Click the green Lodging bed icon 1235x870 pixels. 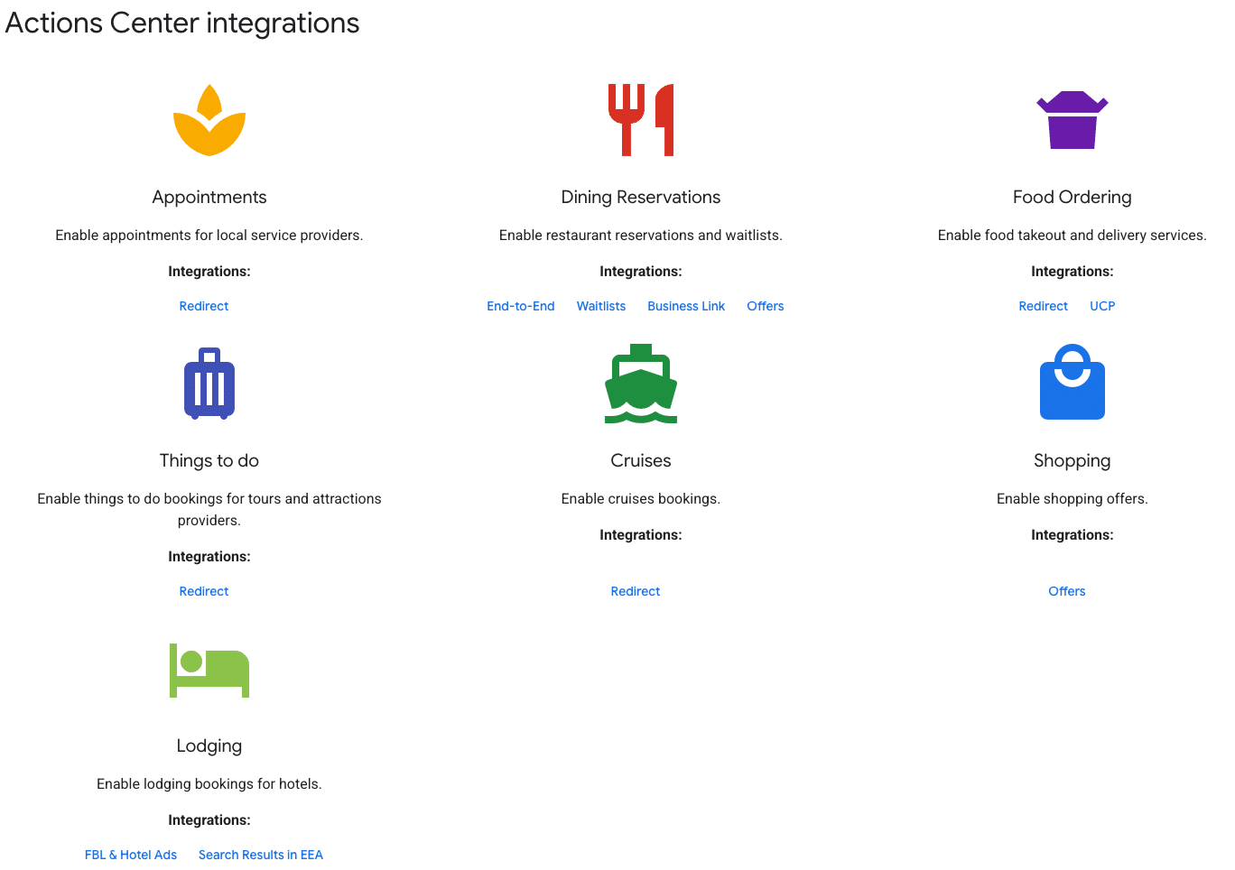(x=209, y=671)
